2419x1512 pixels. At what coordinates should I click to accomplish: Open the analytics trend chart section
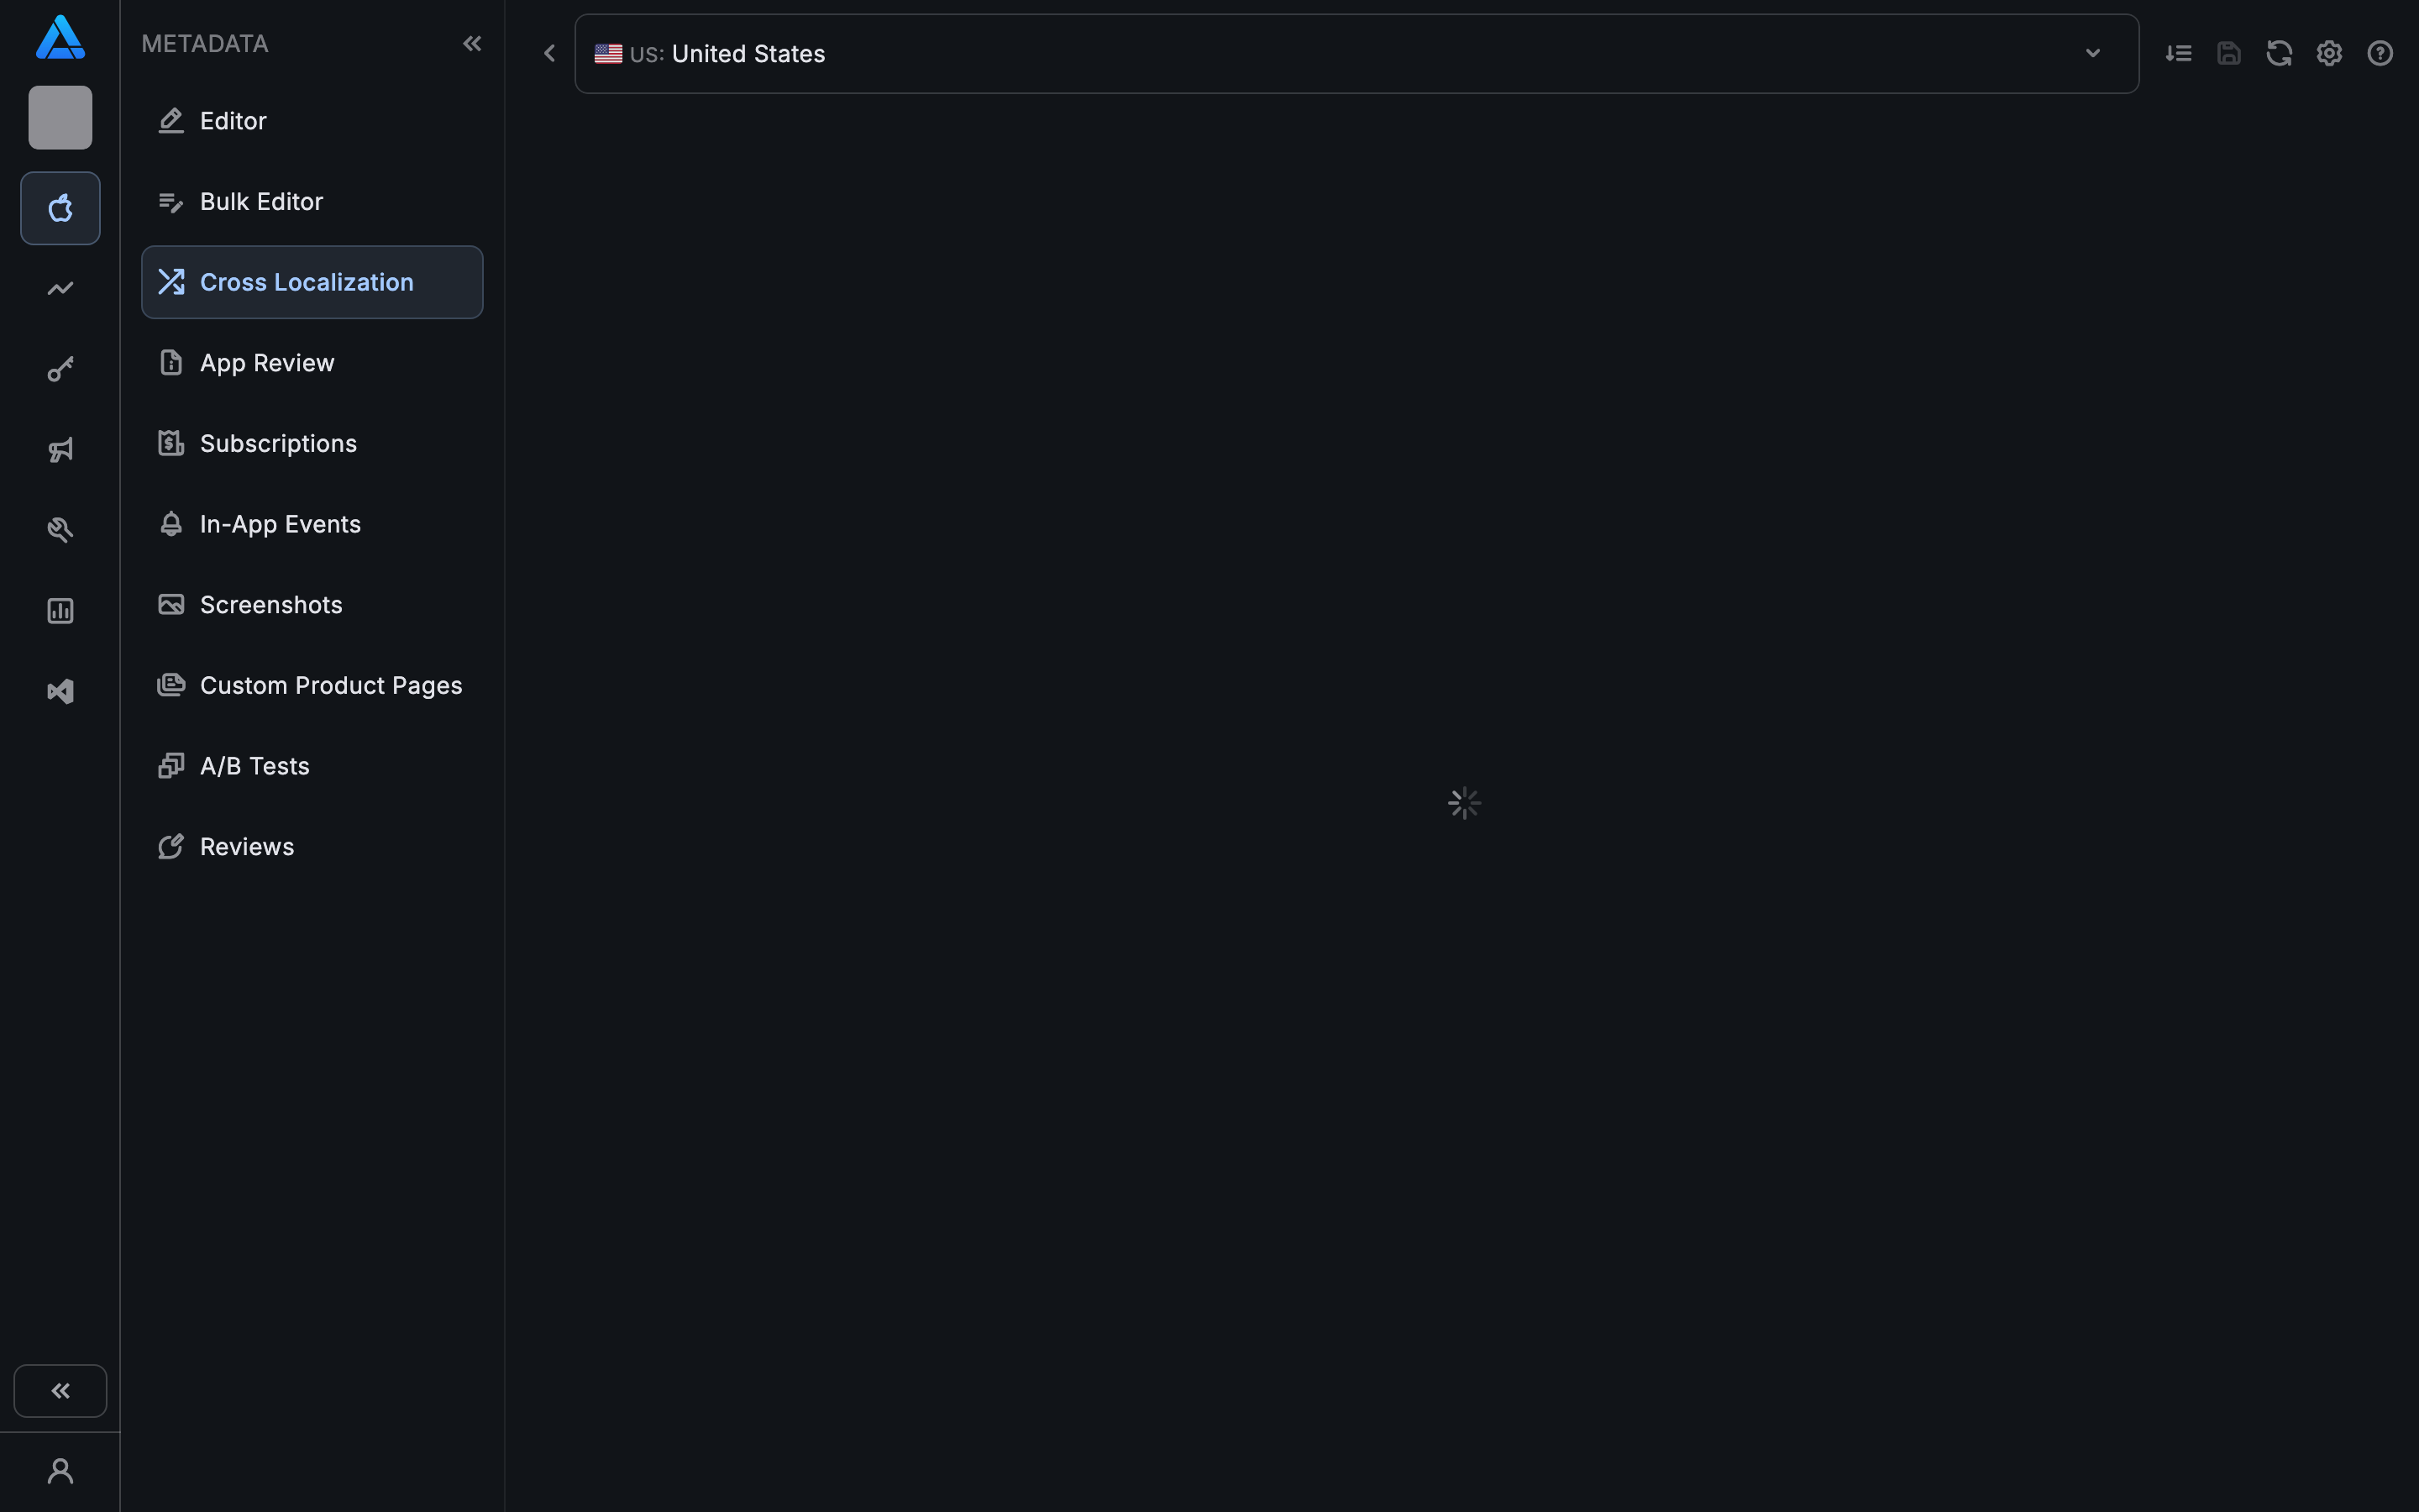coord(60,288)
